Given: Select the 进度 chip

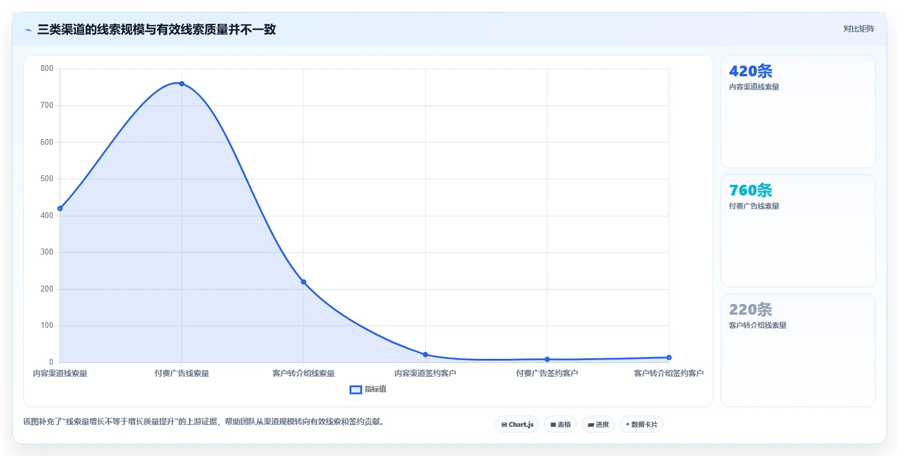Looking at the screenshot, I should tap(598, 424).
